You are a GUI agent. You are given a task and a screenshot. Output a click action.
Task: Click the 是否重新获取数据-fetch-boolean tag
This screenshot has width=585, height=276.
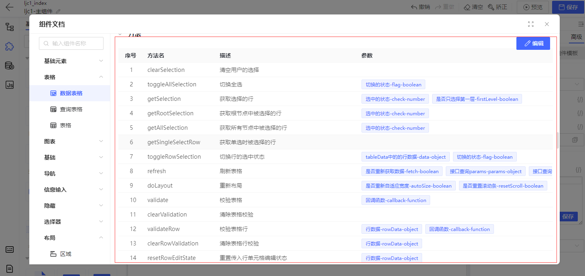(x=402, y=171)
